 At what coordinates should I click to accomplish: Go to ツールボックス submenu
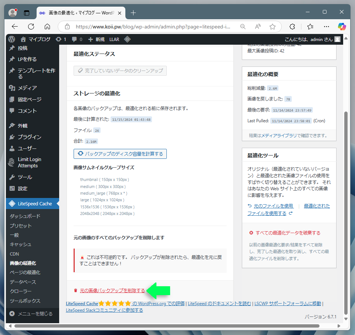(x=25, y=301)
